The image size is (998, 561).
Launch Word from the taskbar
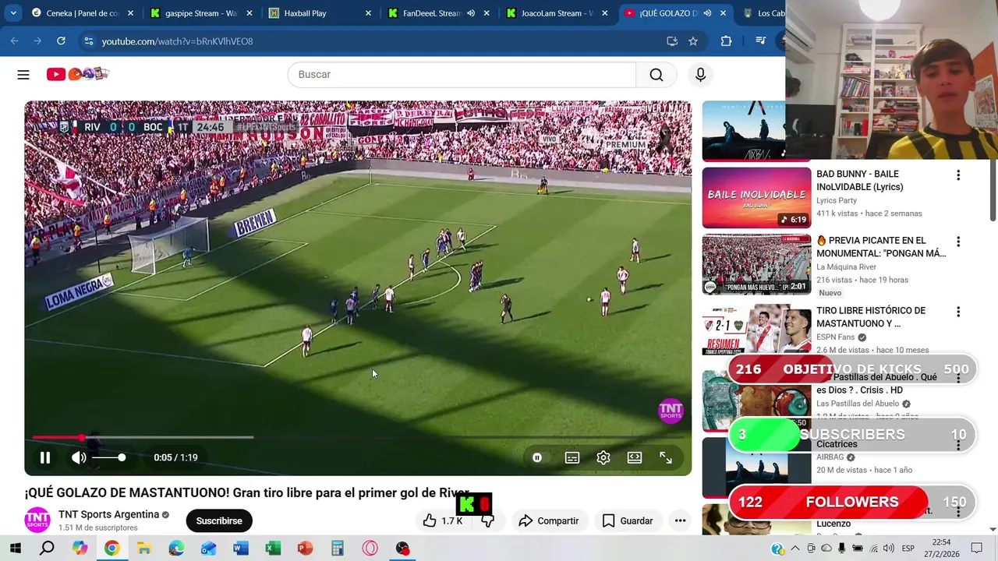point(241,549)
